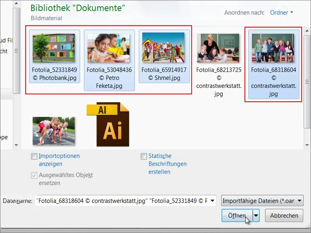311x233 pixels.
Task: Select Fotolia_52331849 Photobank building thumbnail
Action: pos(54,48)
